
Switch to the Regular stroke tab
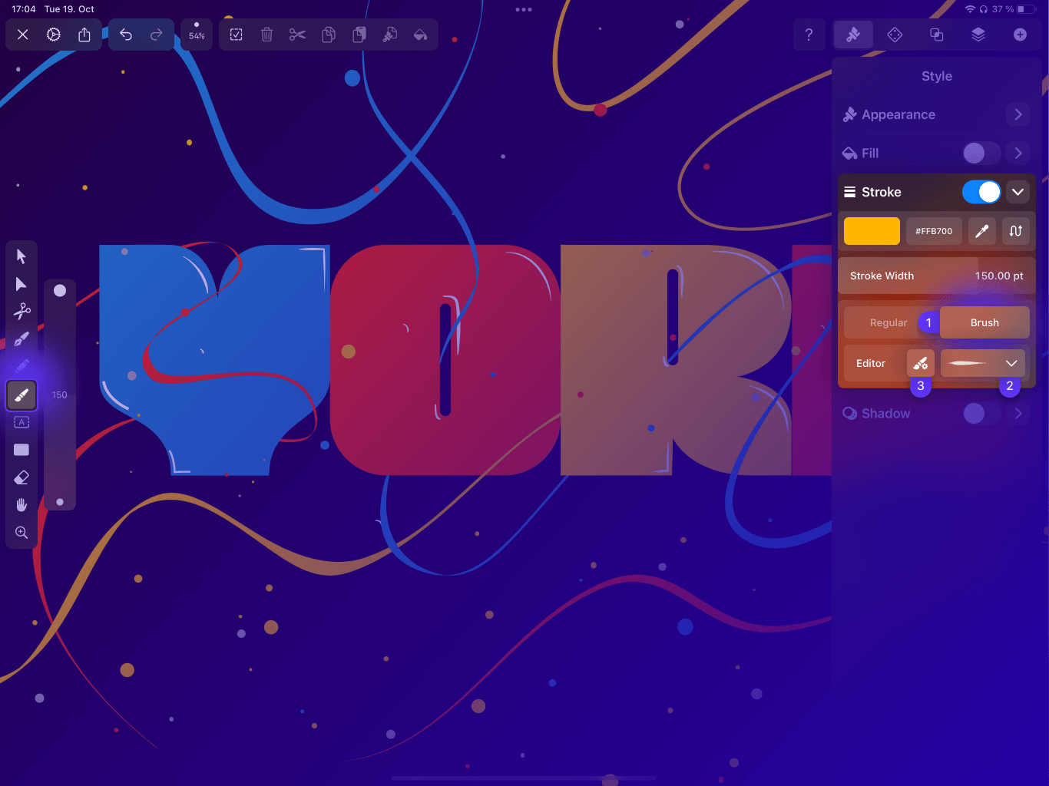(887, 322)
